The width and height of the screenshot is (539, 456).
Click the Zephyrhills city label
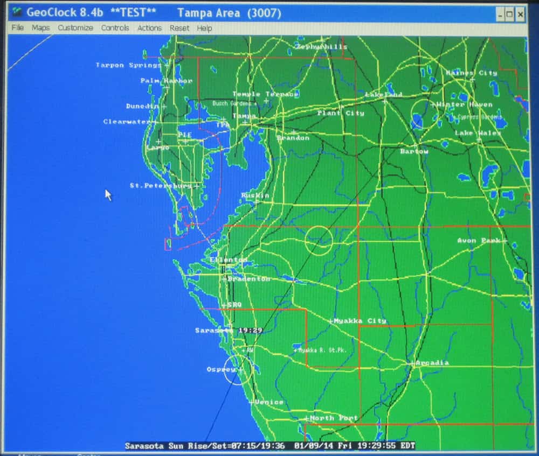(x=321, y=47)
